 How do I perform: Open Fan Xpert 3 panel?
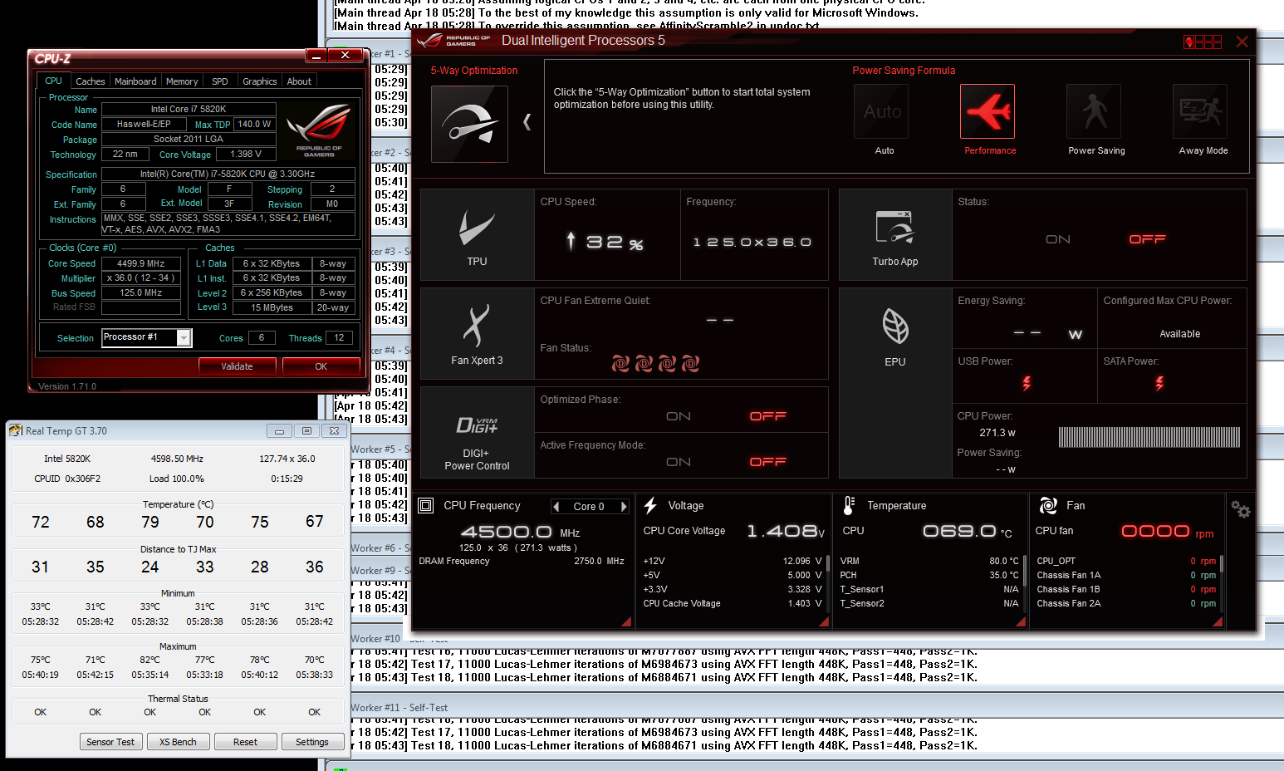(477, 333)
